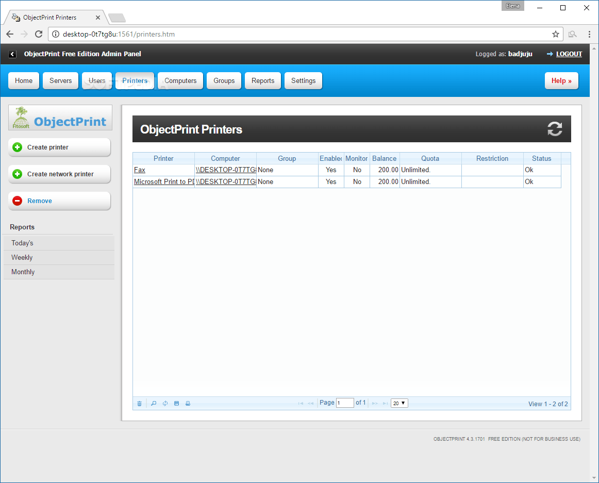Image resolution: width=599 pixels, height=483 pixels.
Task: Click the browser address bar
Action: (x=306, y=34)
